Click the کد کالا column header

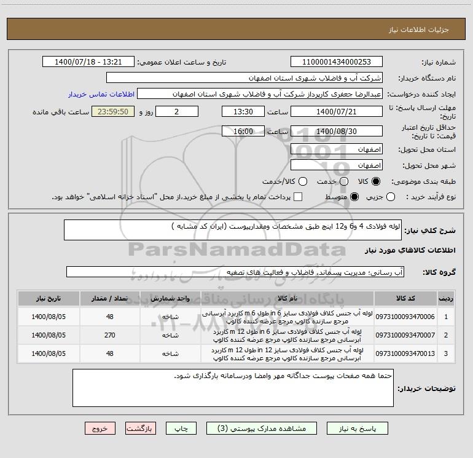(x=405, y=298)
